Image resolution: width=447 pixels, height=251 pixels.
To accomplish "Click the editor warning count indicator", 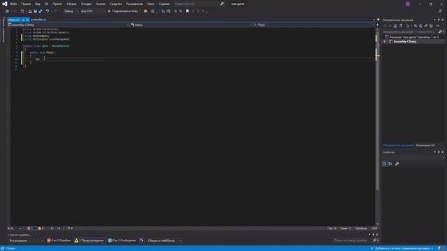I will pos(41,228).
